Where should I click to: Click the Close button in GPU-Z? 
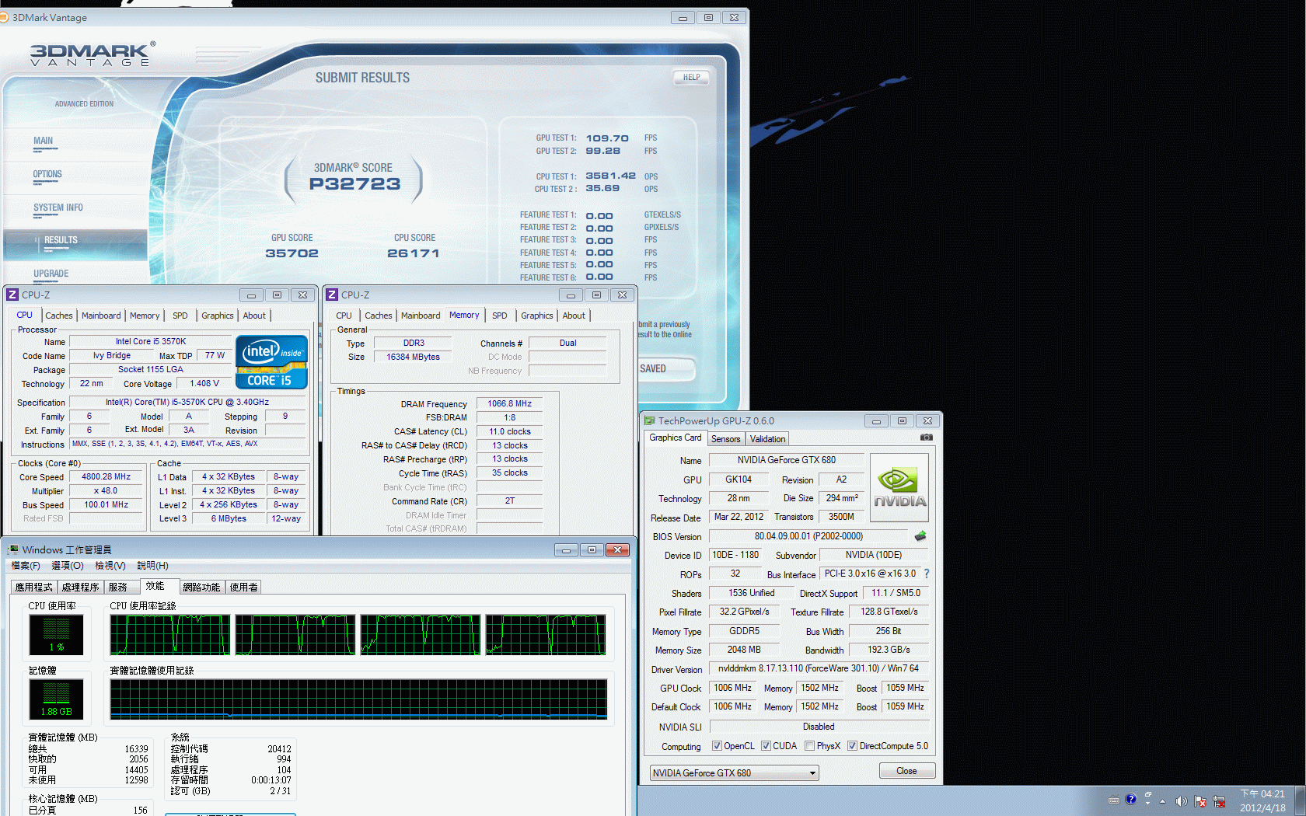(906, 771)
